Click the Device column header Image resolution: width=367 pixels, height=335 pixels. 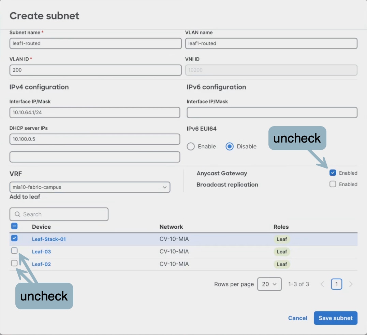tap(41, 227)
